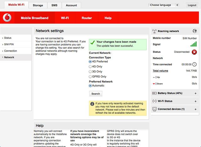
Task: Click the time connected clock icon
Action: point(194,64)
